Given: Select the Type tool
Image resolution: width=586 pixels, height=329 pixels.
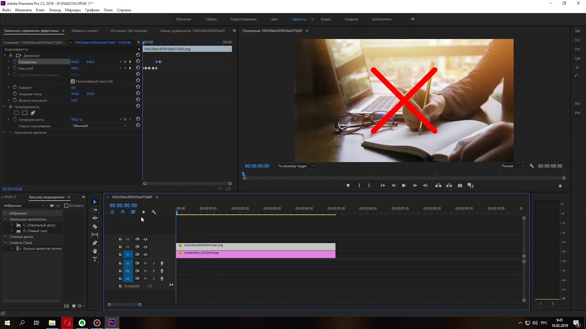Looking at the screenshot, I should tap(95, 259).
